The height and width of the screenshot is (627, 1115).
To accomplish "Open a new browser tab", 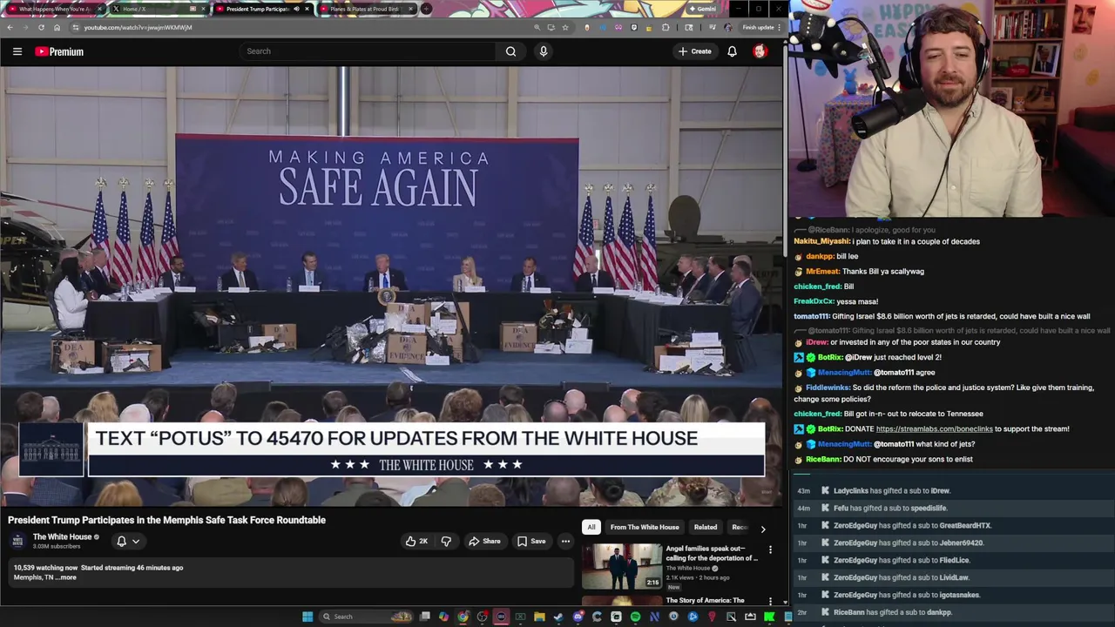I will [x=426, y=9].
